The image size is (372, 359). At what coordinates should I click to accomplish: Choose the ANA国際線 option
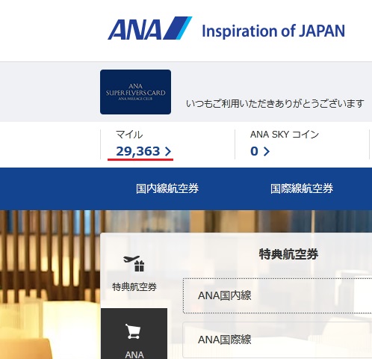(x=277, y=340)
